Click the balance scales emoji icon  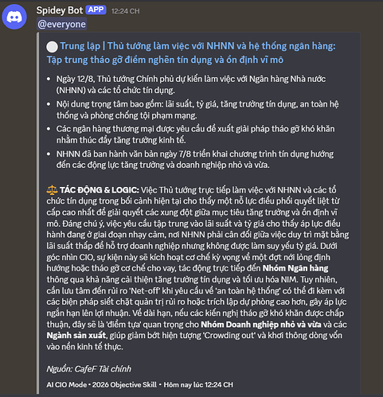point(52,190)
